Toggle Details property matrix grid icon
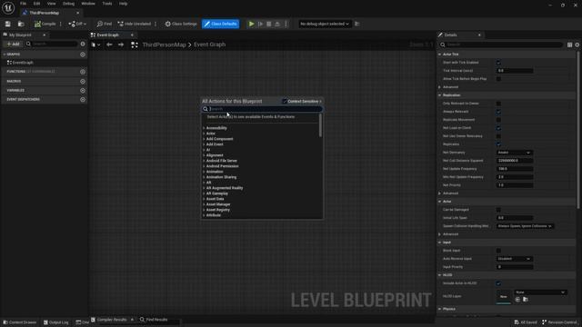Screen dimensions: 582x327 [x=570, y=45]
